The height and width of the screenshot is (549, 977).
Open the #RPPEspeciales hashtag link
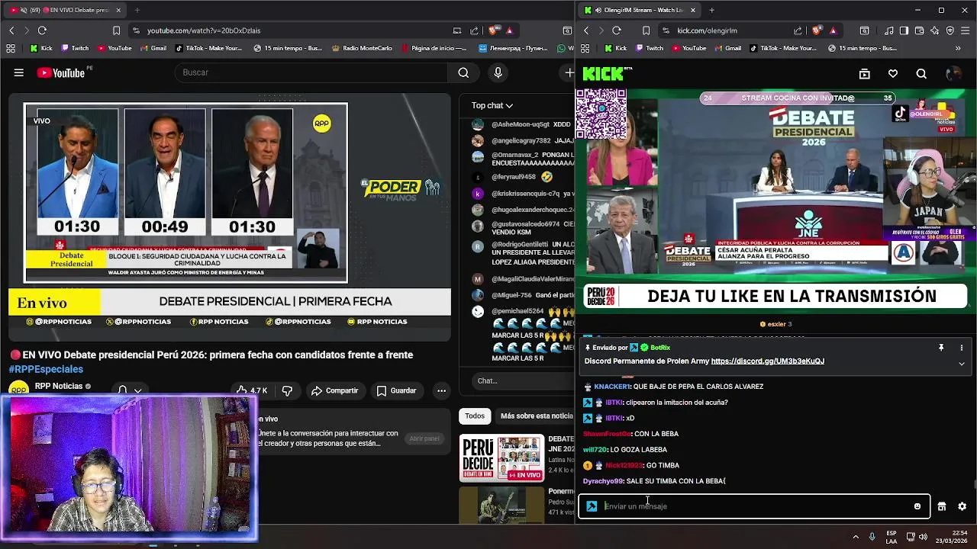(x=46, y=369)
